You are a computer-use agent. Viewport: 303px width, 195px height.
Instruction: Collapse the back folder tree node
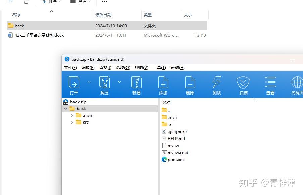[x=66, y=109]
